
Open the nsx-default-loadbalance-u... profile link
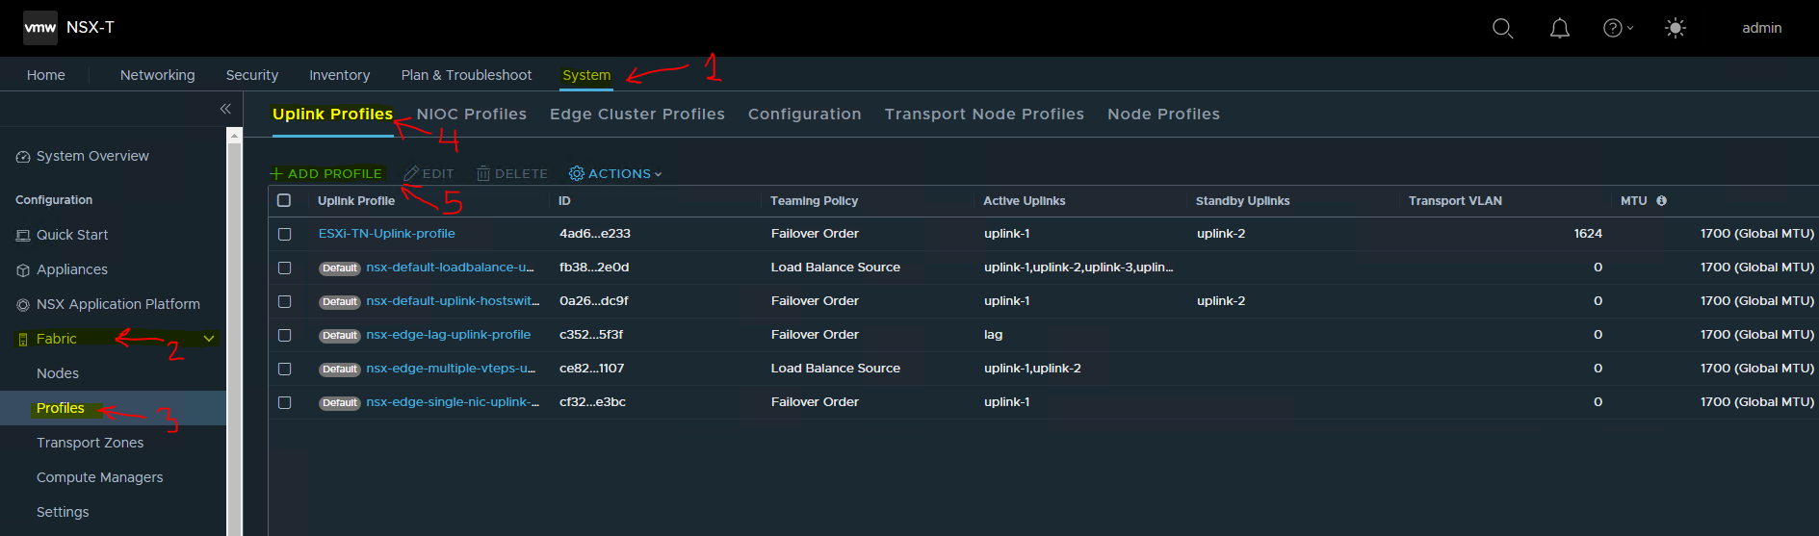(450, 268)
